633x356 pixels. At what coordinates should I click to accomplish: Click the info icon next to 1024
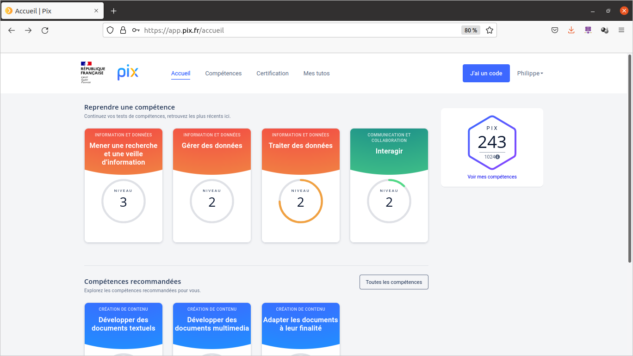pos(497,157)
